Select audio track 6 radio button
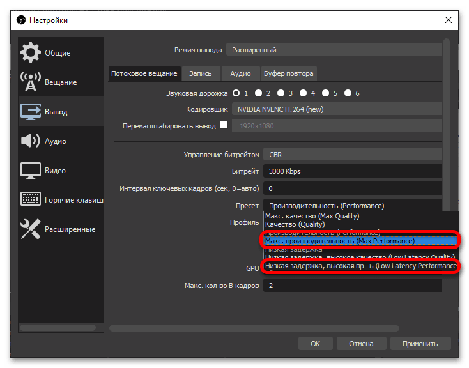This screenshot has height=368, width=469. pos(348,93)
